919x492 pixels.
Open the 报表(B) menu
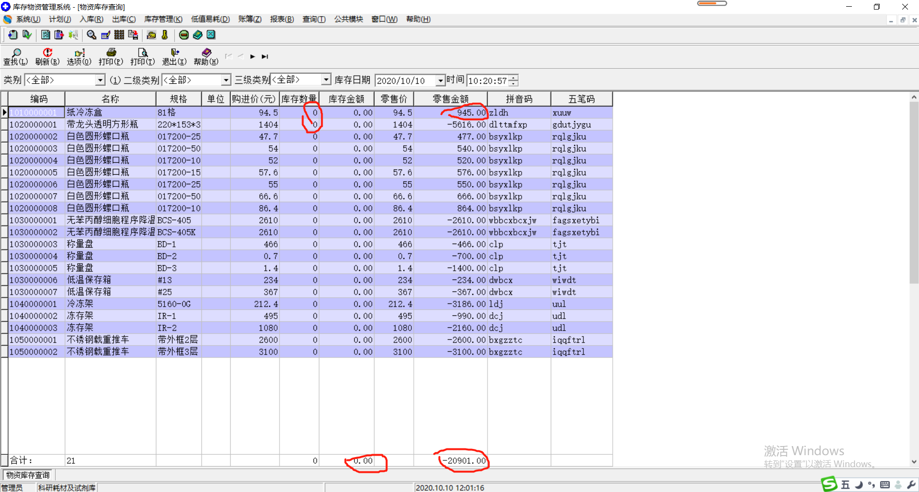pyautogui.click(x=281, y=19)
